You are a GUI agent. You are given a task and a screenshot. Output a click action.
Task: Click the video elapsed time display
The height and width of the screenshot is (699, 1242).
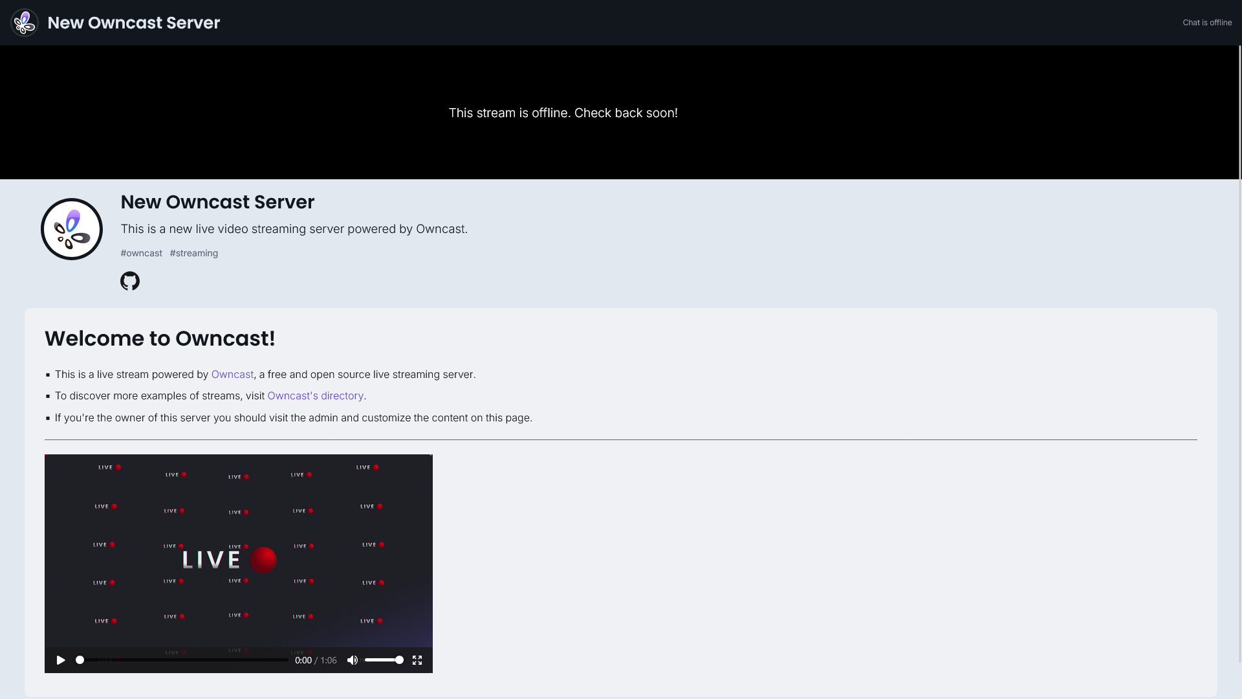click(x=303, y=660)
